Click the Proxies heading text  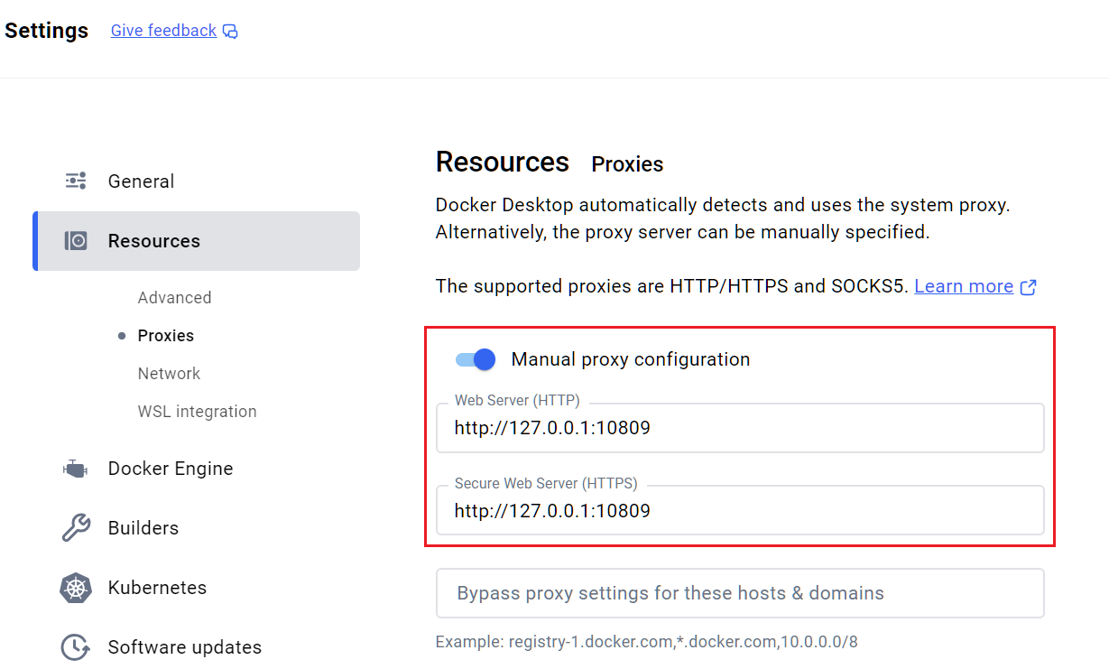click(x=627, y=164)
